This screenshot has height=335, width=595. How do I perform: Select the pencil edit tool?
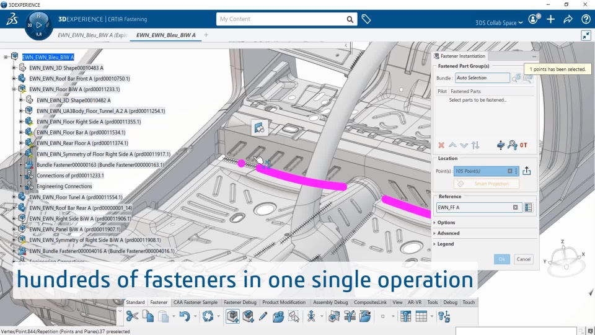pyautogui.click(x=263, y=316)
